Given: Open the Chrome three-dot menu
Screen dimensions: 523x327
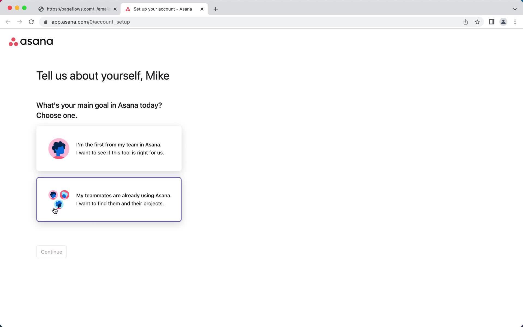Looking at the screenshot, I should (515, 22).
